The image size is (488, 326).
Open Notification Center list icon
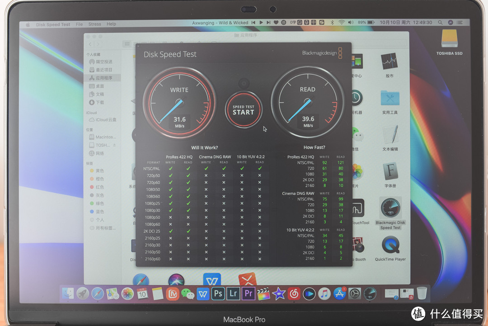pos(460,23)
